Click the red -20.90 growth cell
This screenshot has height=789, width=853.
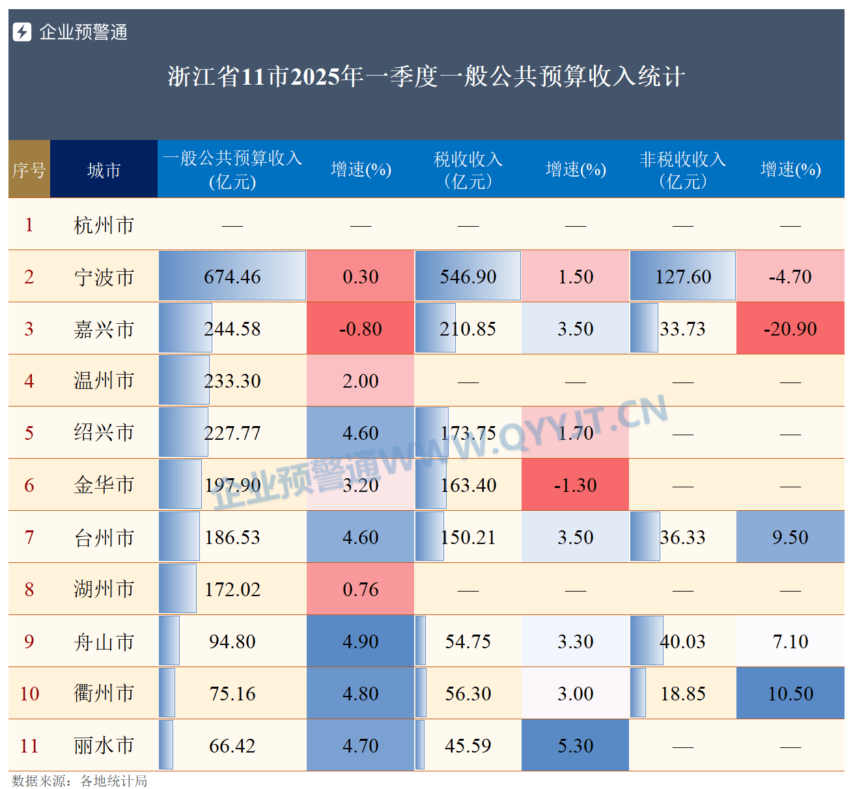[790, 328]
